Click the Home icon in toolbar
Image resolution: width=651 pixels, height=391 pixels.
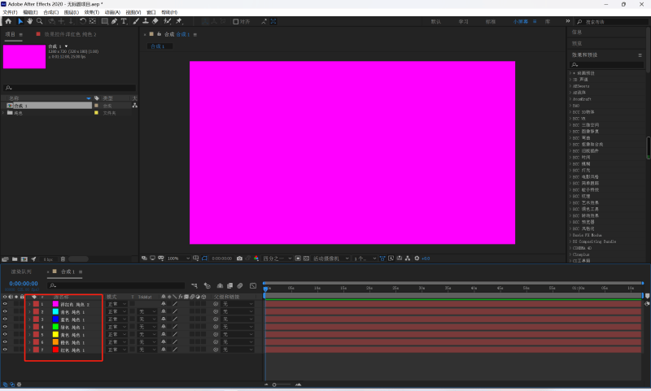[8, 21]
